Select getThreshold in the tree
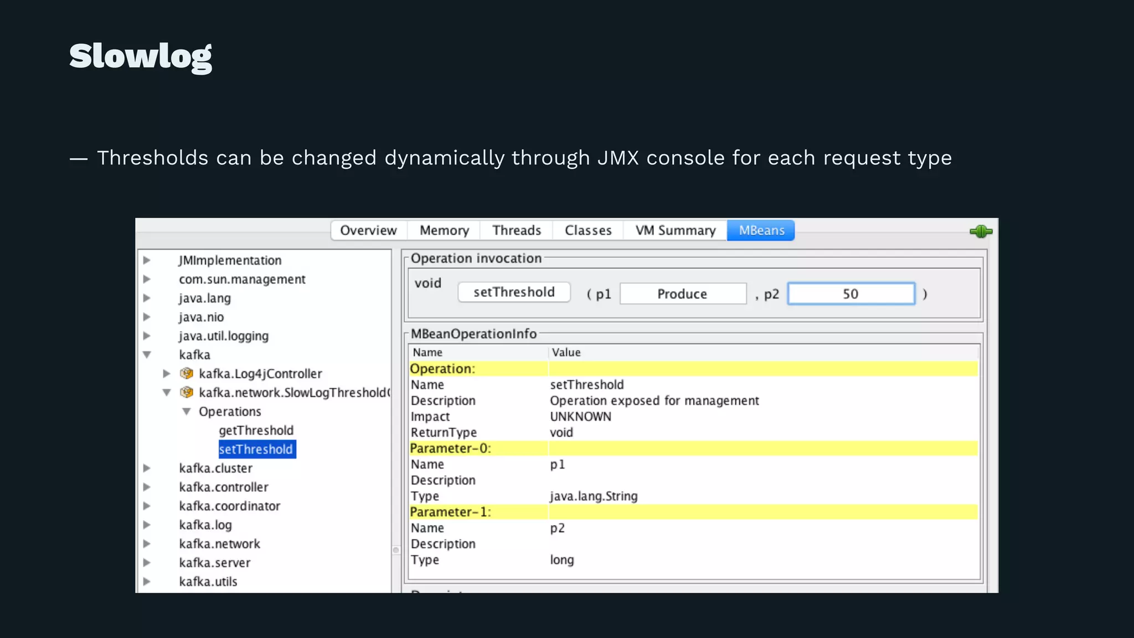 click(x=256, y=430)
